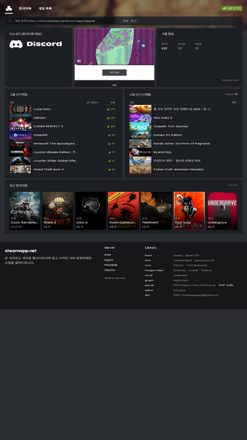
Task: Click the Steam link in 신제품 header
Action: [231, 94]
